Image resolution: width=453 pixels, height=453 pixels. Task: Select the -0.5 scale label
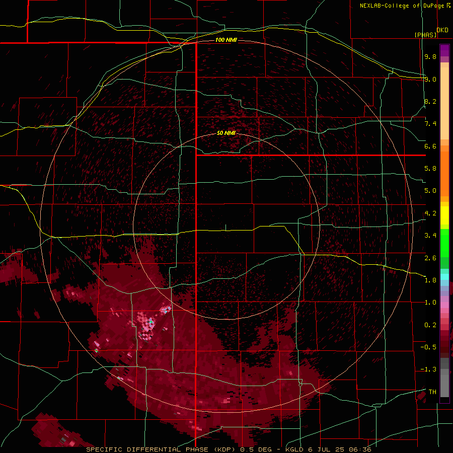click(x=428, y=347)
